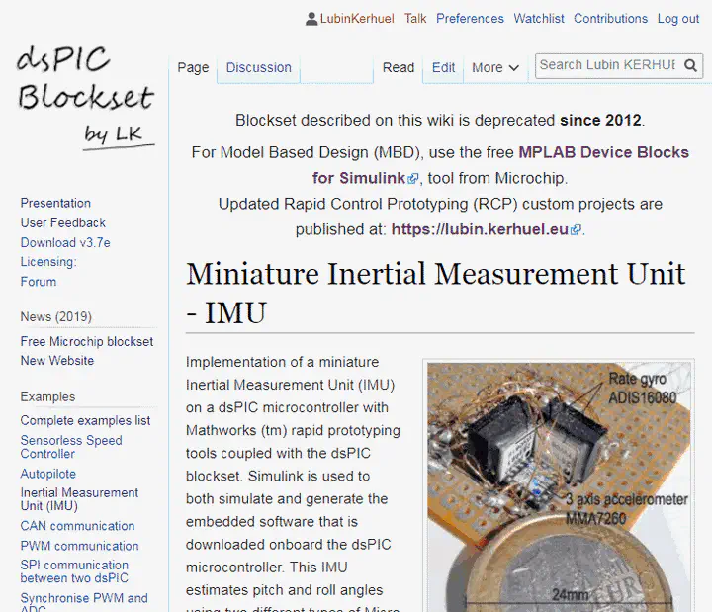The image size is (712, 612).
Task: Download v3.7e from the sidebar
Action: [65, 242]
